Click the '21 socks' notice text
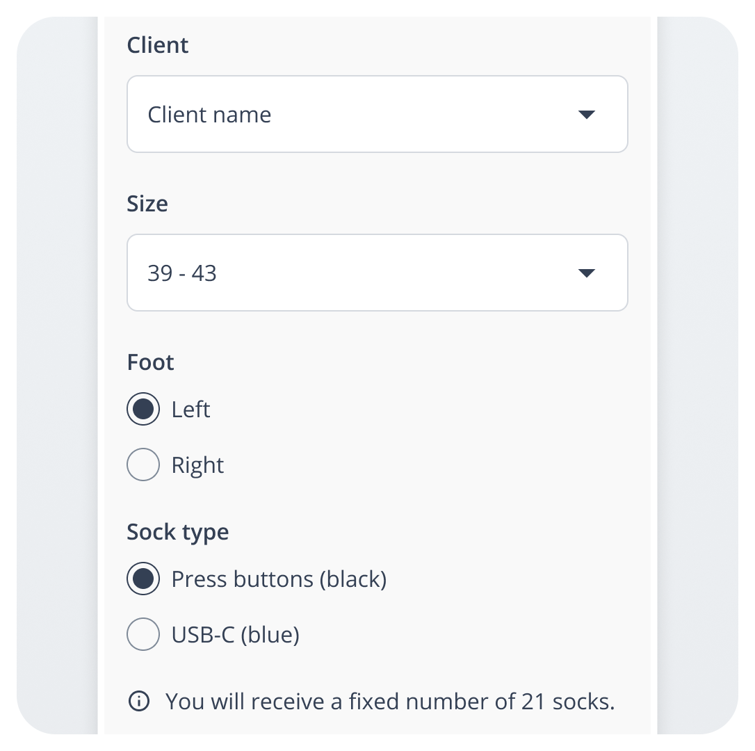Screen dimensions: 755x751 pos(390,702)
